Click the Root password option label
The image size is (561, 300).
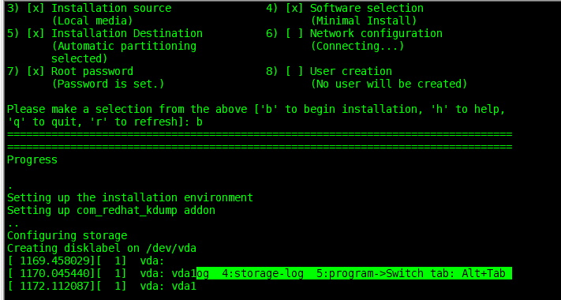click(92, 71)
